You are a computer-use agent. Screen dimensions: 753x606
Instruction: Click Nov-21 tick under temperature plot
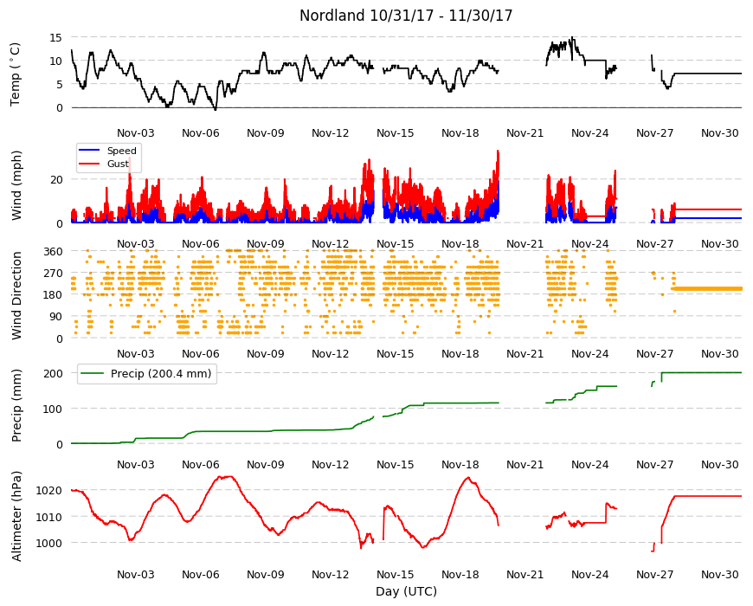tap(525, 133)
